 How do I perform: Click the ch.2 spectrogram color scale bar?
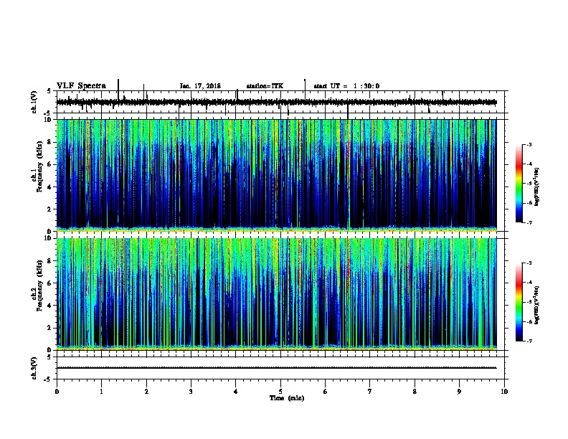519,302
